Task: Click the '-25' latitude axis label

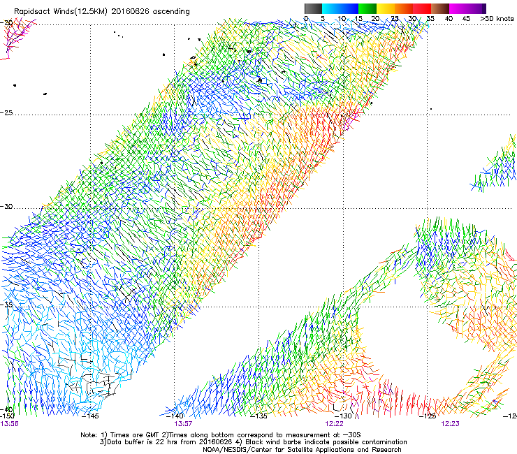Action: [x=6, y=113]
